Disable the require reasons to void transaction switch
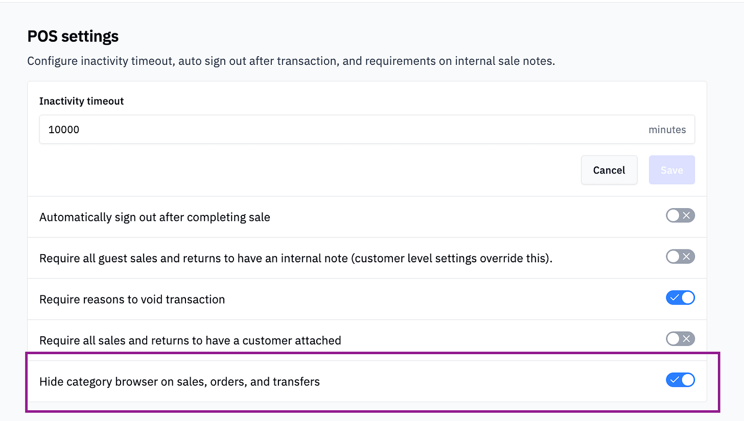Image resolution: width=744 pixels, height=421 pixels. [x=680, y=298]
